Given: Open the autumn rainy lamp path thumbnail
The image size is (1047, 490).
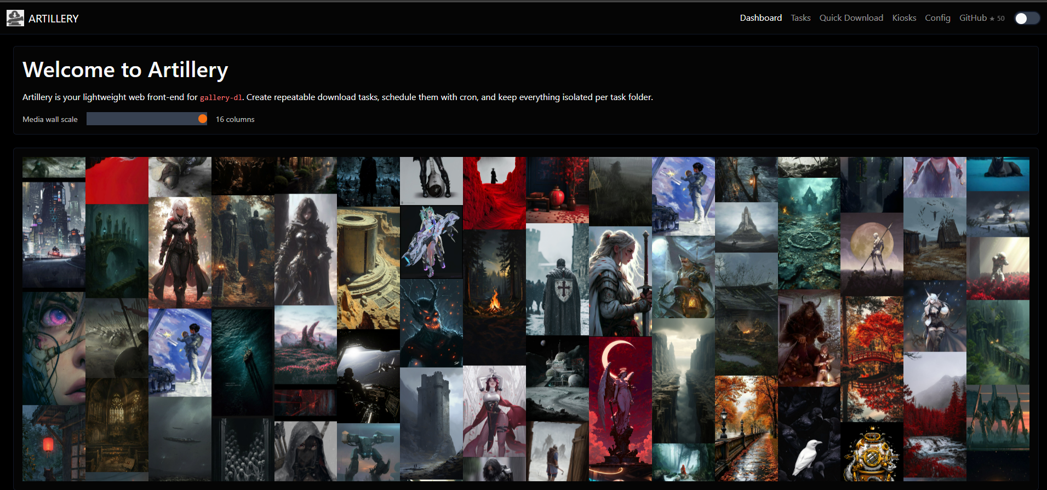Looking at the screenshot, I should 746,428.
